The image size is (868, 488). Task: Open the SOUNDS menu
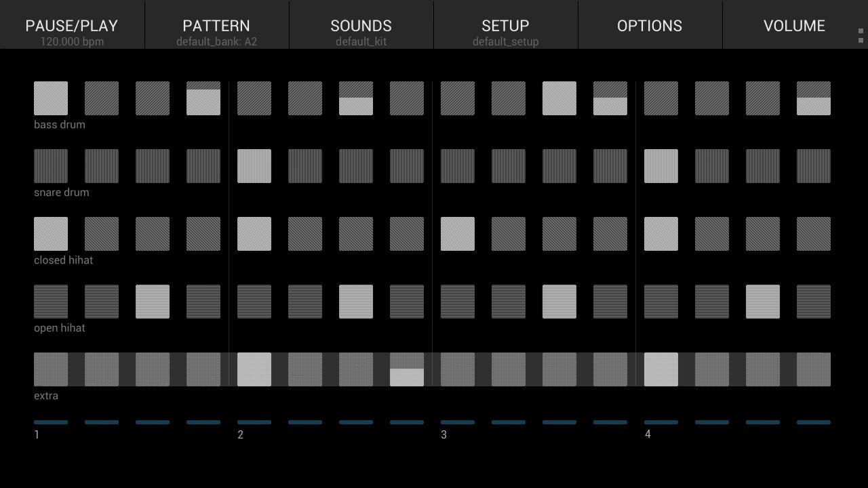(361, 25)
